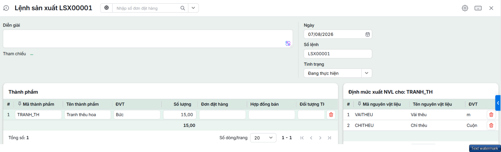Delete the CHITHEU row with trash icon

pos(491,125)
